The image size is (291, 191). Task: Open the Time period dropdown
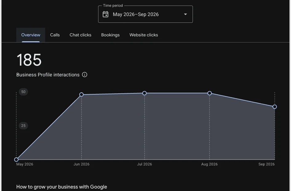145,14
